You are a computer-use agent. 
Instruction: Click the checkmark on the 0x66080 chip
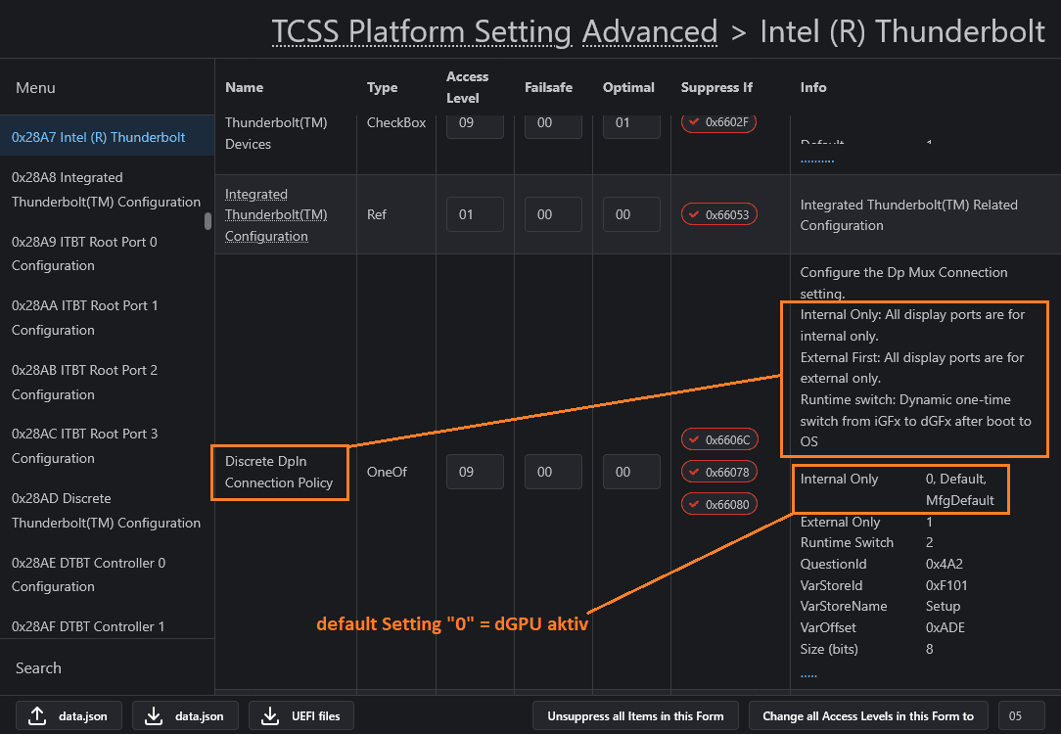pyautogui.click(x=695, y=505)
